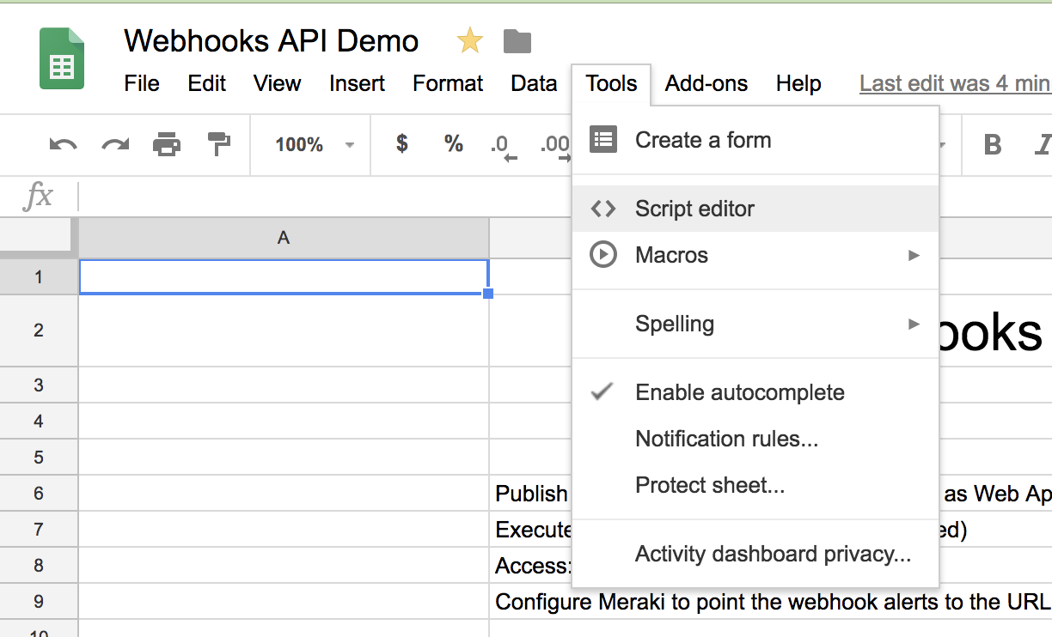Unstar the Webhooks API Demo spreadsheet

(469, 40)
